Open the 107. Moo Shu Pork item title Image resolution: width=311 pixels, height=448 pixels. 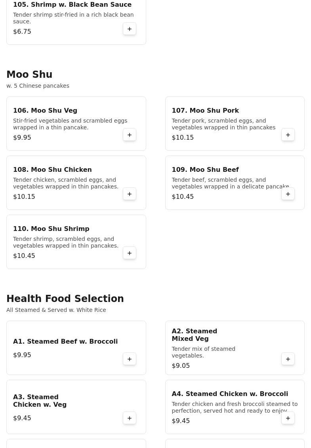tap(205, 110)
